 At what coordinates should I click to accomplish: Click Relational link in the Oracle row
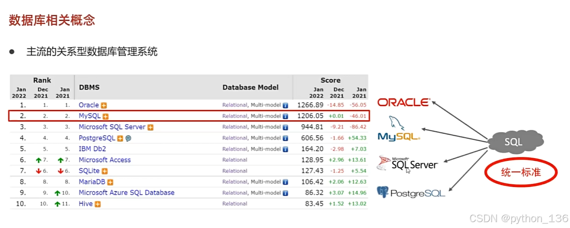pyautogui.click(x=235, y=105)
